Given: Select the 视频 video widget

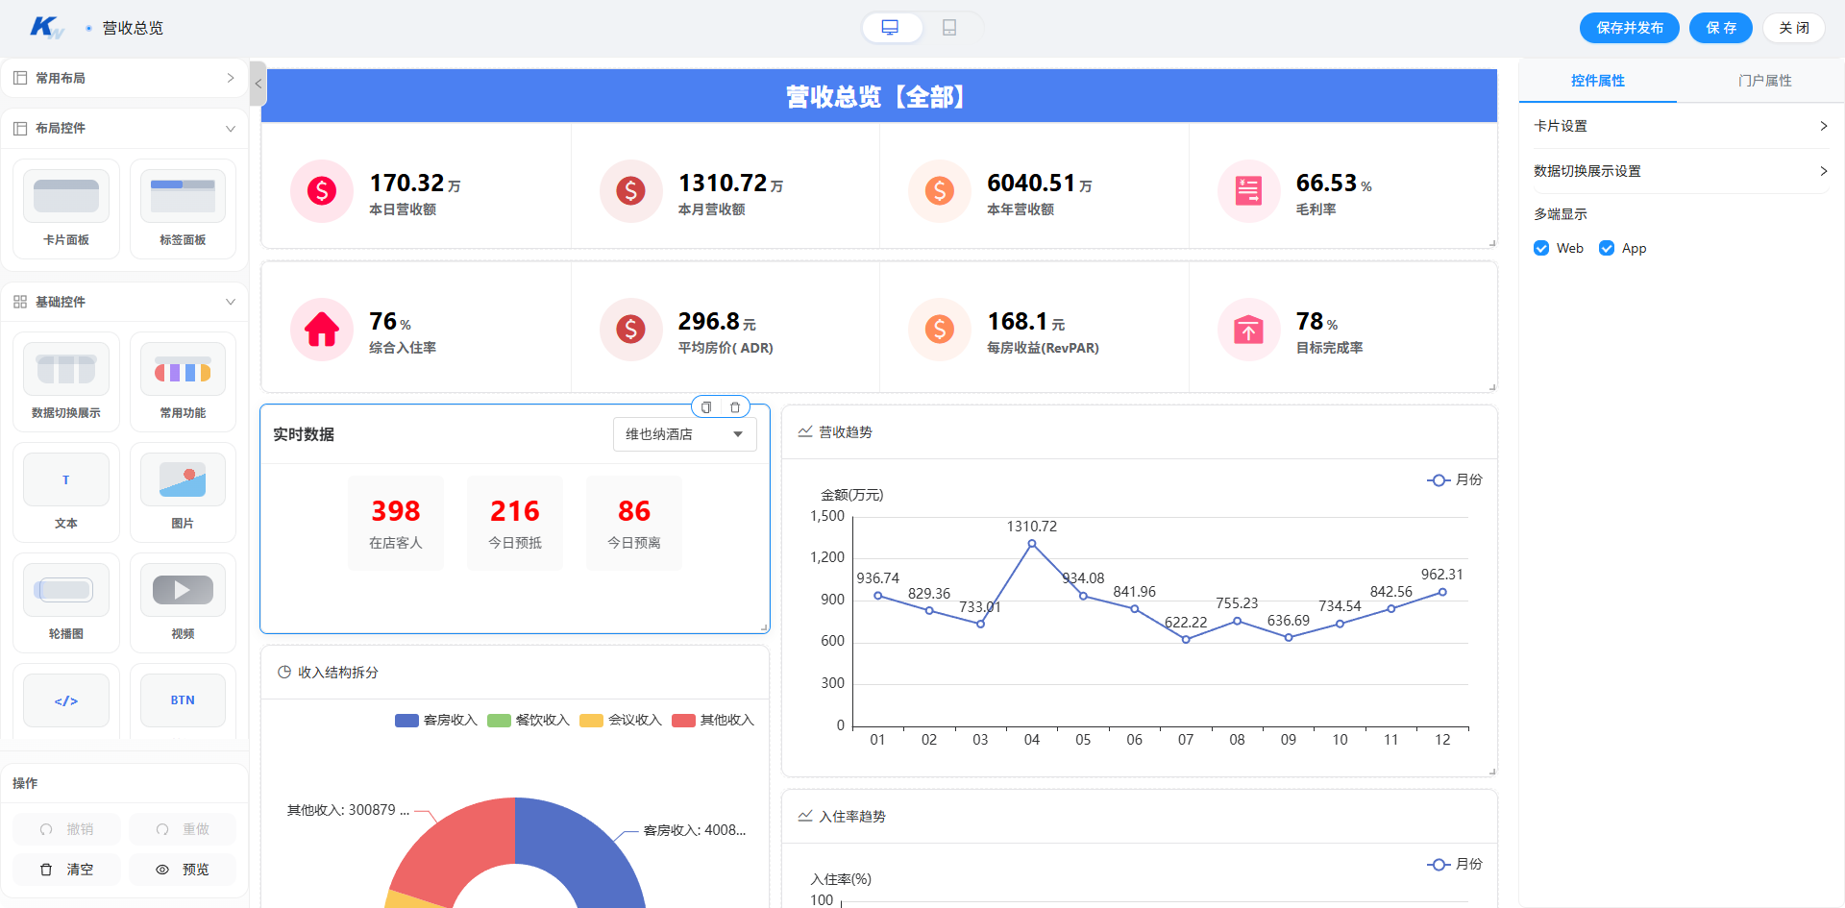Looking at the screenshot, I should click(183, 603).
